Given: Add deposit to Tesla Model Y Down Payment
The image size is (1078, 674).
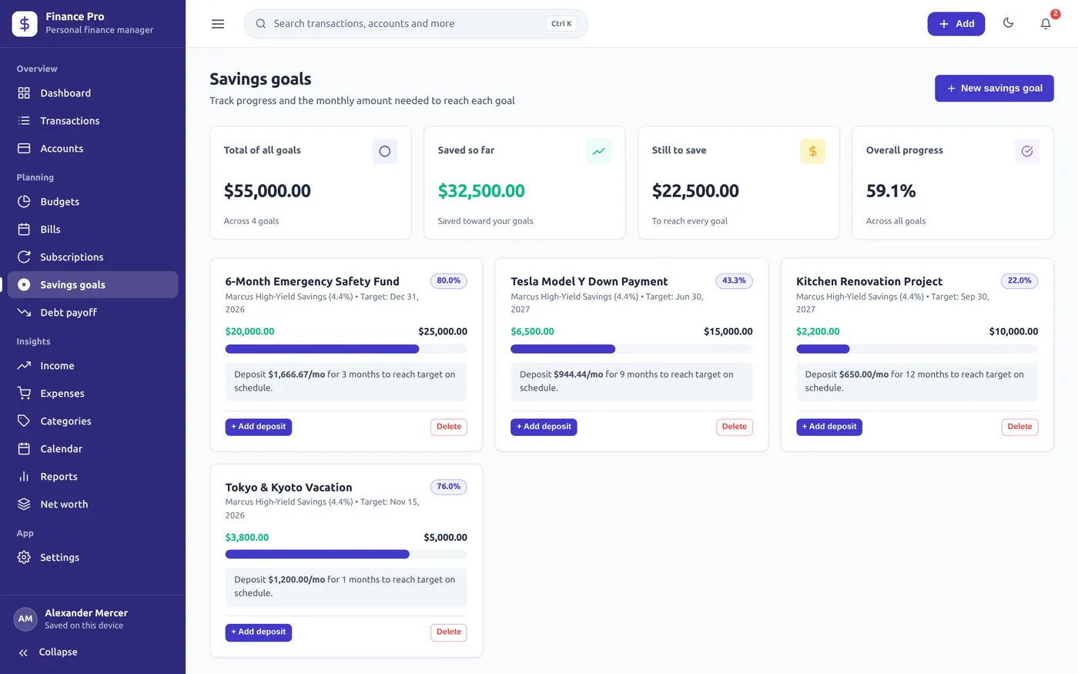Looking at the screenshot, I should (544, 427).
